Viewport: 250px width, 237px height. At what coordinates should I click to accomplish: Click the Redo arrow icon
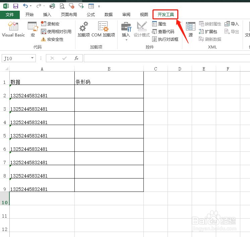tap(39, 6)
